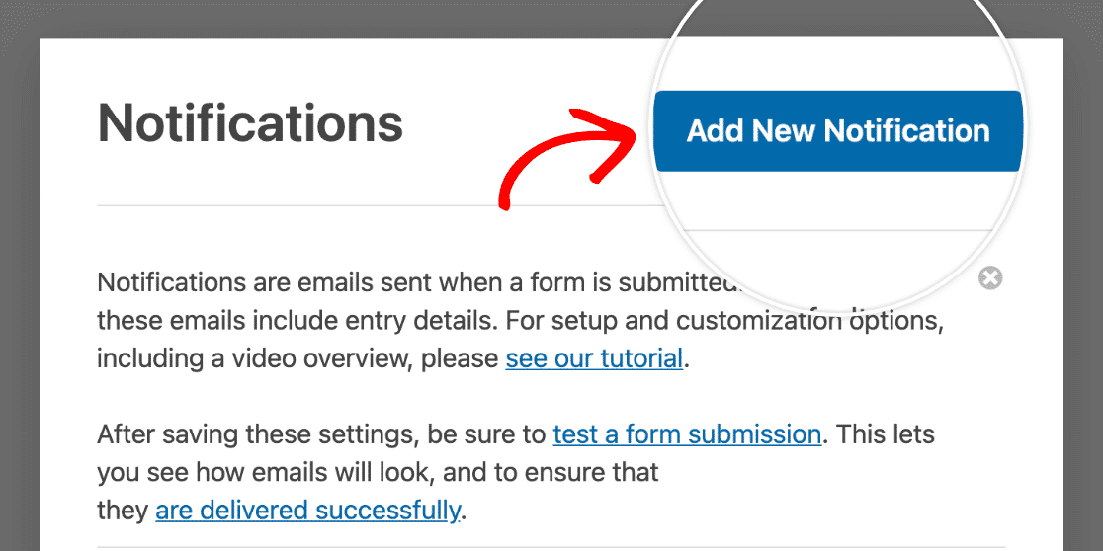This screenshot has height=551, width=1103.
Task: Click the dark gray background outside the panel
Action: coord(20,281)
